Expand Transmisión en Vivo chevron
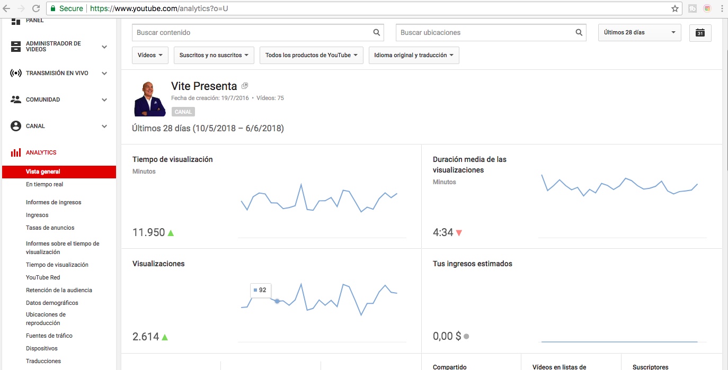 104,73
